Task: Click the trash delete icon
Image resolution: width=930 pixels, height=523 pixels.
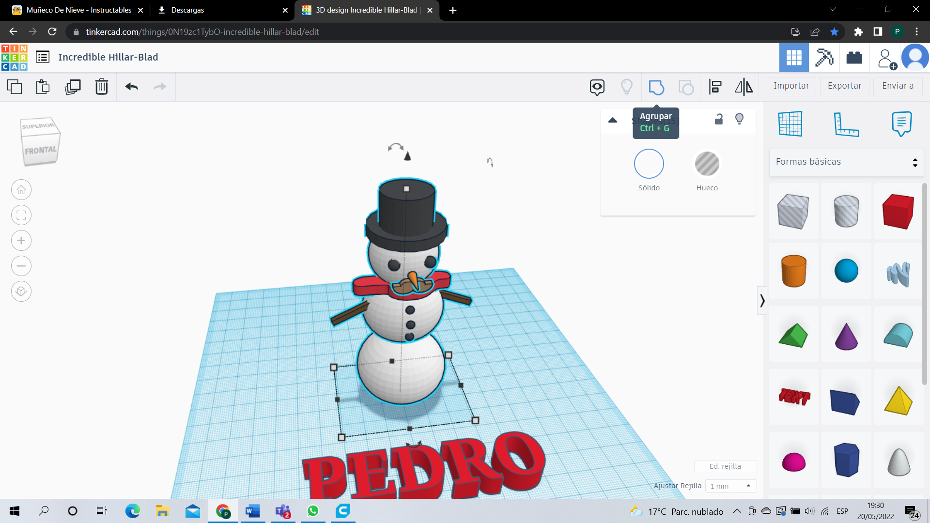Action: pyautogui.click(x=101, y=87)
